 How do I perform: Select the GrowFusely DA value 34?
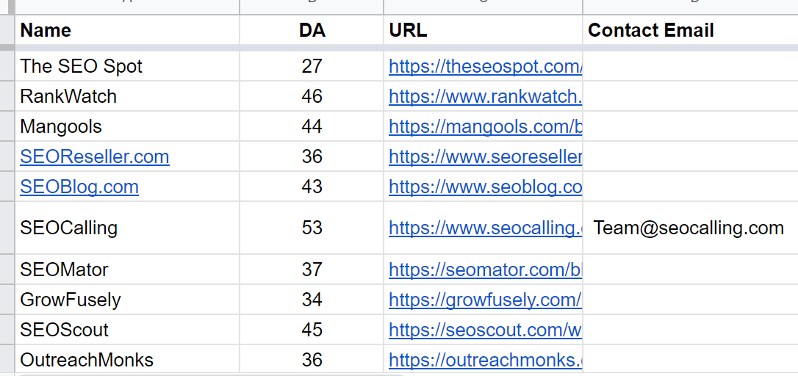tap(312, 300)
